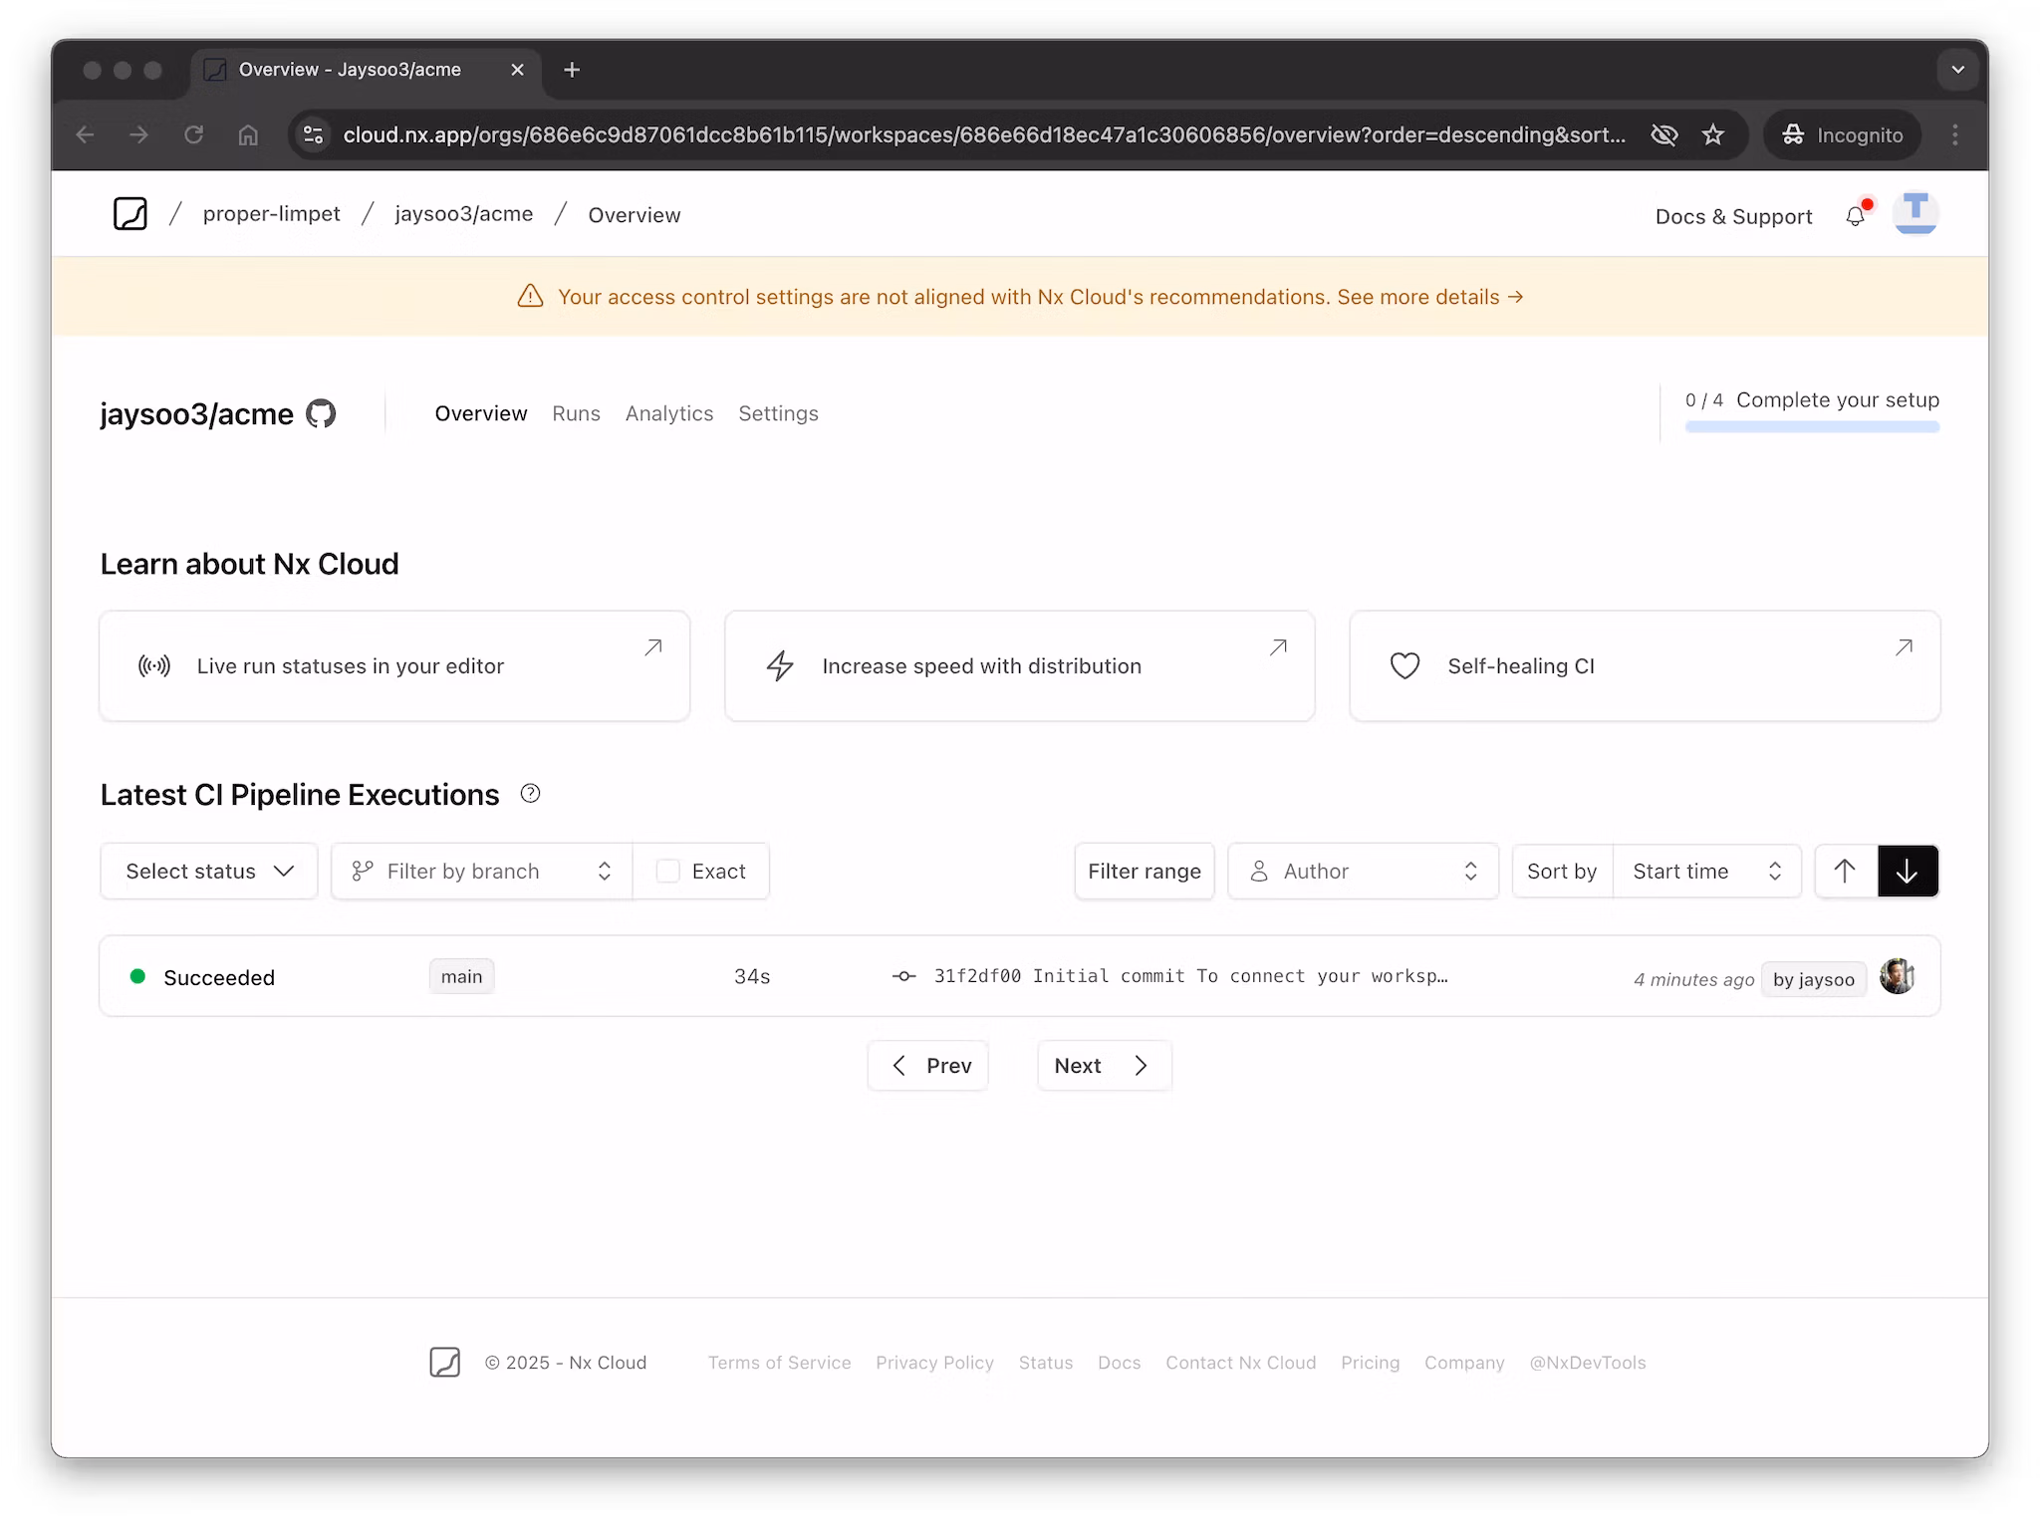
Task: Click the Complete your setup progress bar
Action: [1811, 426]
